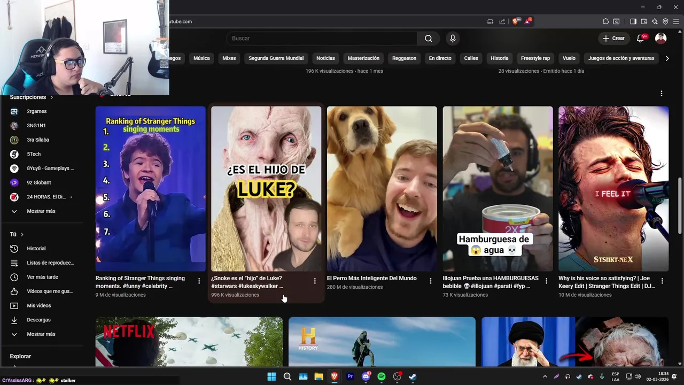The height and width of the screenshot is (385, 684).
Task: Open YouTube notifications bell
Action: (x=641, y=38)
